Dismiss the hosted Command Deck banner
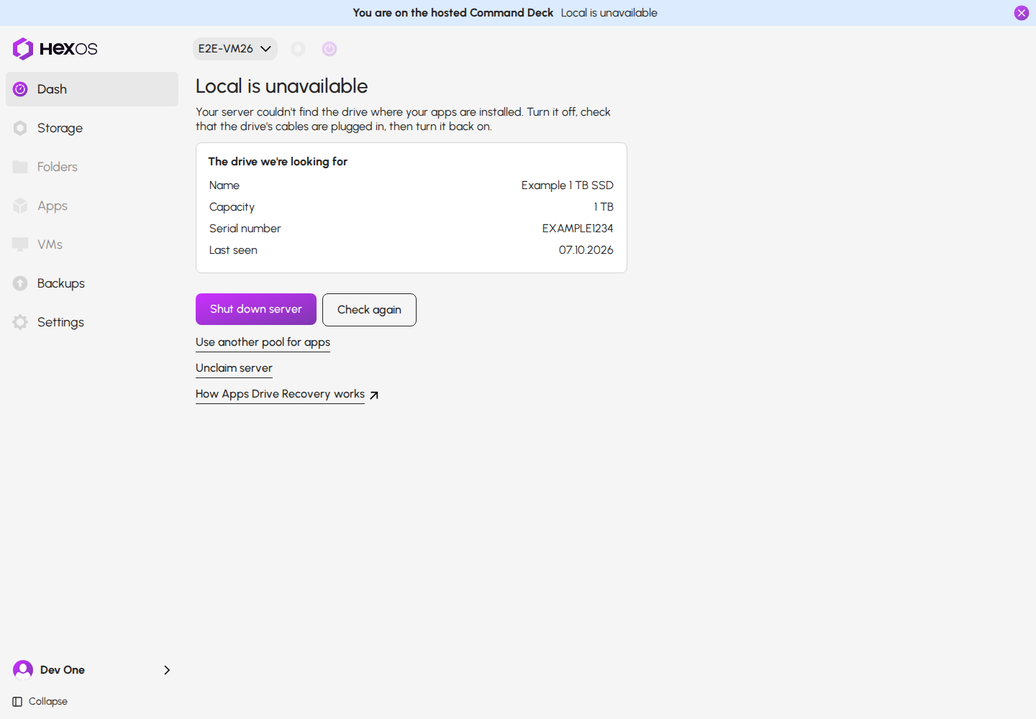Viewport: 1036px width, 719px height. click(1022, 13)
